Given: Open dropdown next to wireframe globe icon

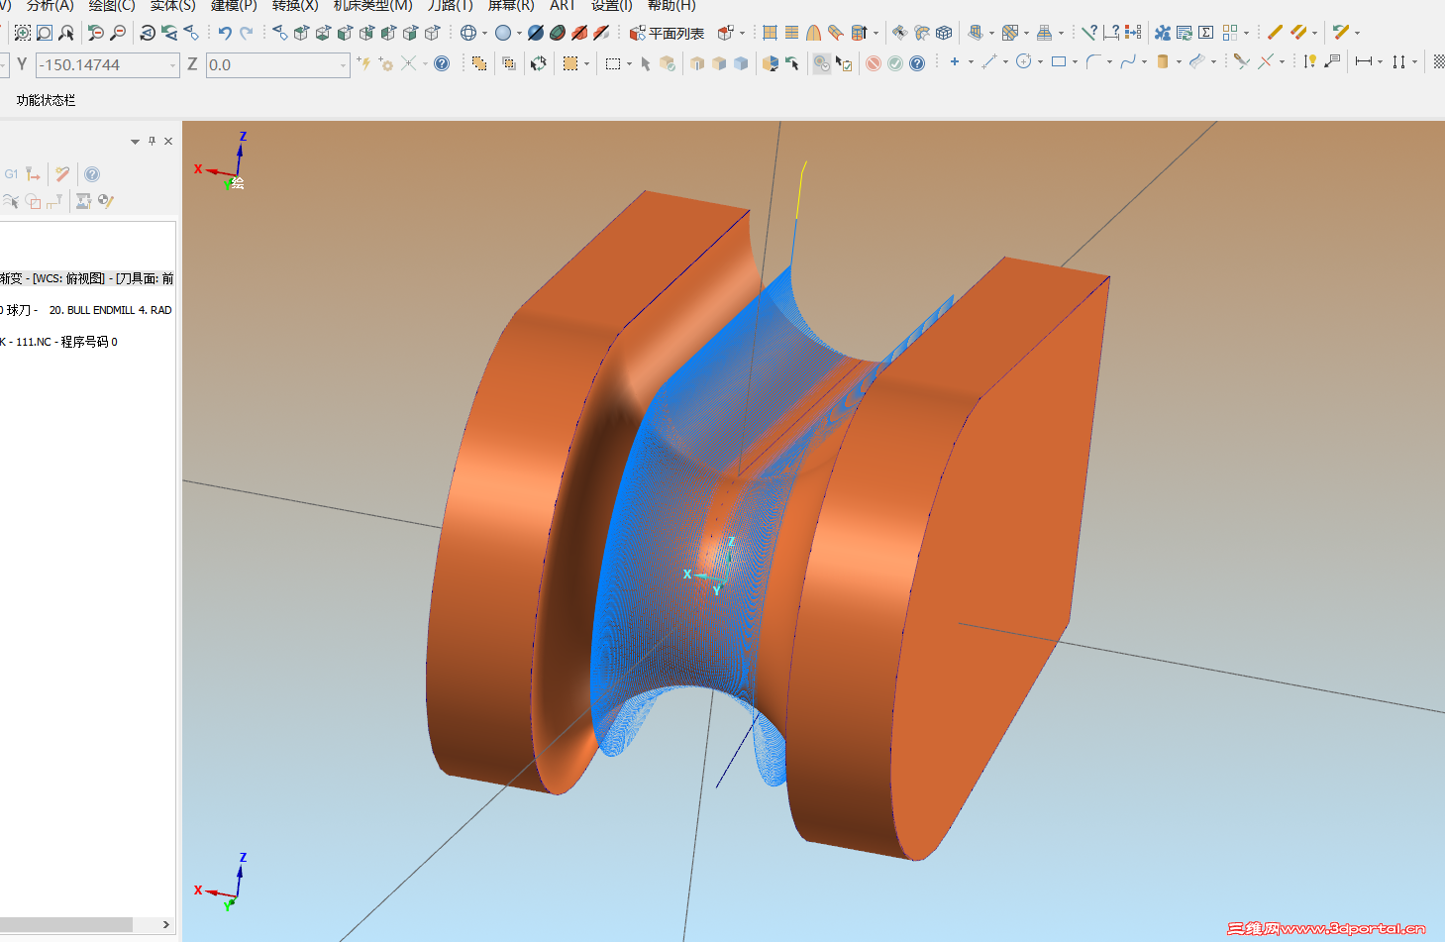Looking at the screenshot, I should (484, 33).
